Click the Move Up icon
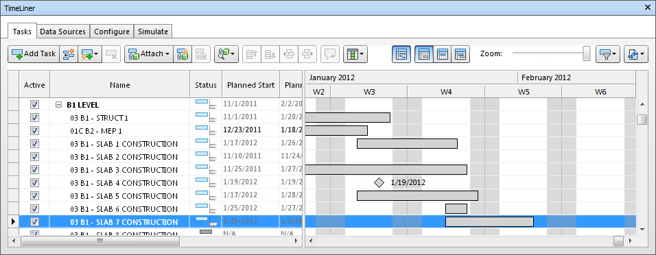Image resolution: width=656 pixels, height=255 pixels. [x=251, y=54]
